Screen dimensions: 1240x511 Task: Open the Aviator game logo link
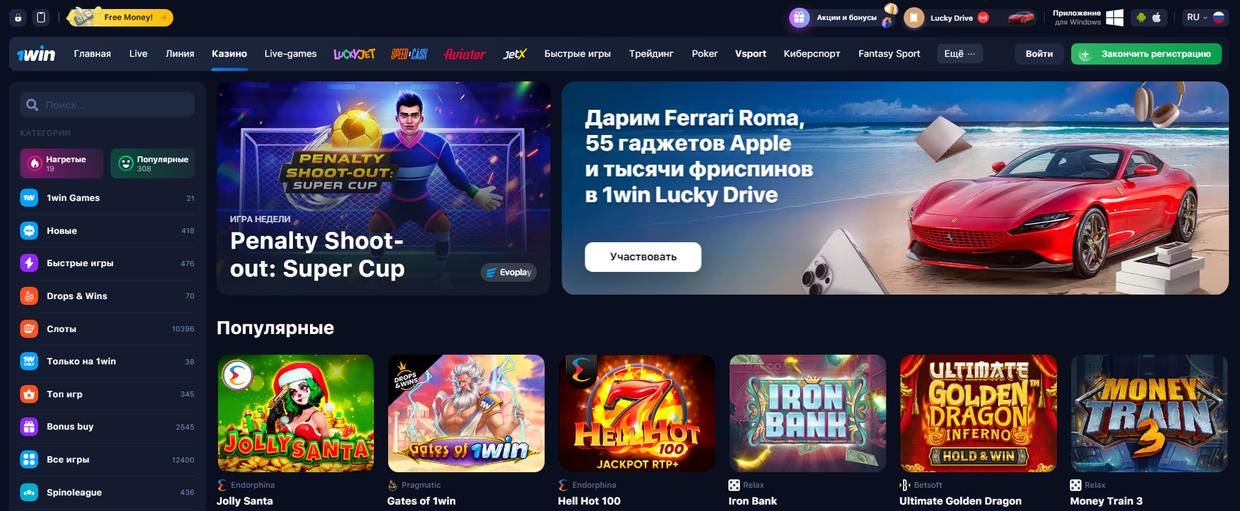[464, 54]
